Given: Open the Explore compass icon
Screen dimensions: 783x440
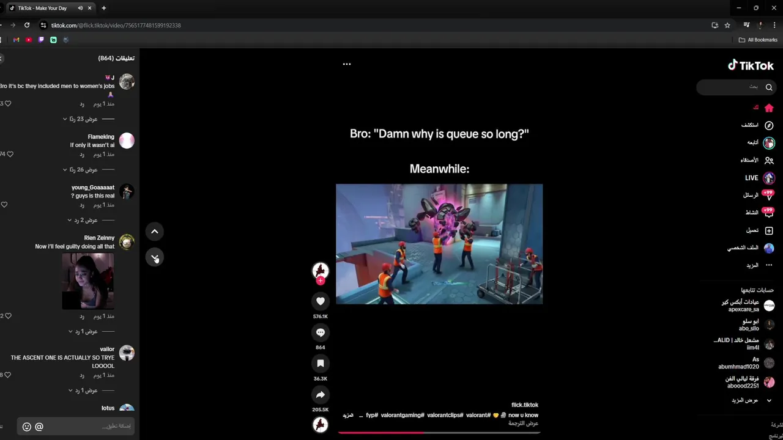Looking at the screenshot, I should click(769, 125).
